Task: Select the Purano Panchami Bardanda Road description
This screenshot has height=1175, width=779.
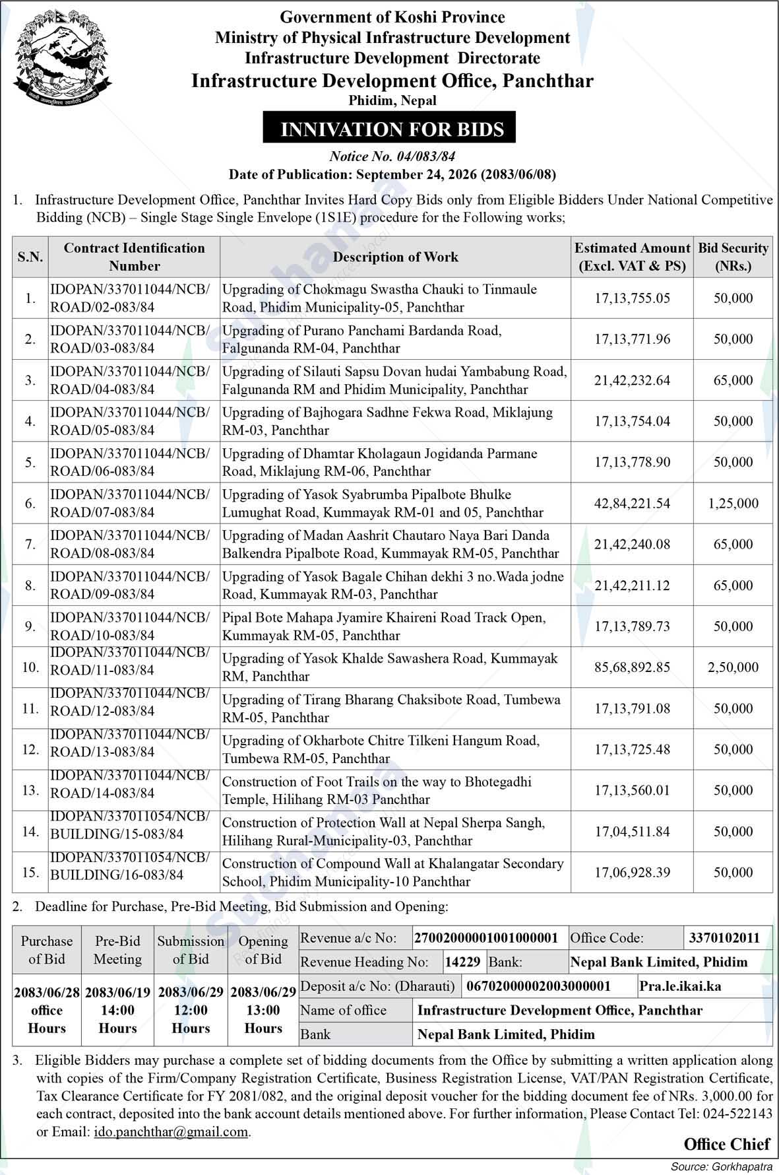Action: [361, 339]
